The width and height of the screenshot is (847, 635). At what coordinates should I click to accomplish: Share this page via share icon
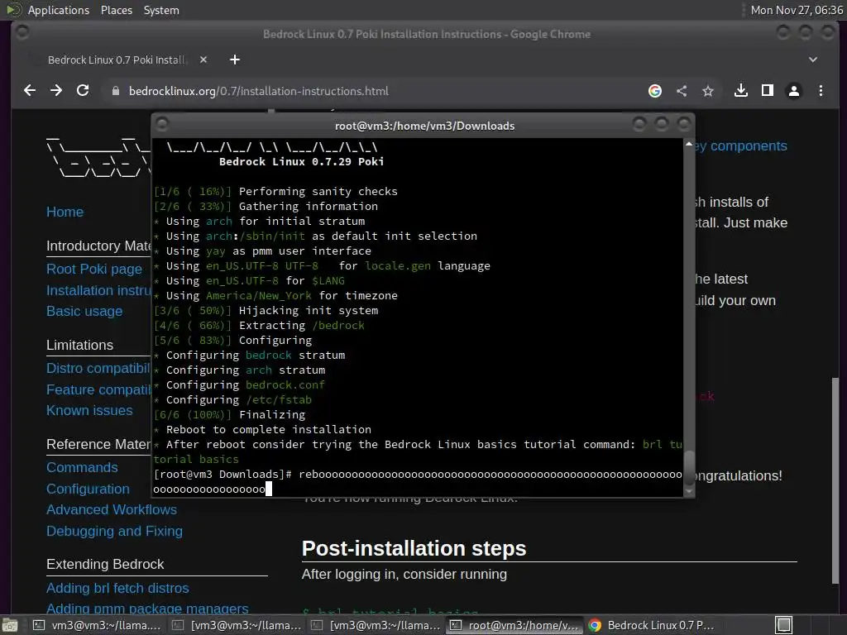tap(682, 91)
